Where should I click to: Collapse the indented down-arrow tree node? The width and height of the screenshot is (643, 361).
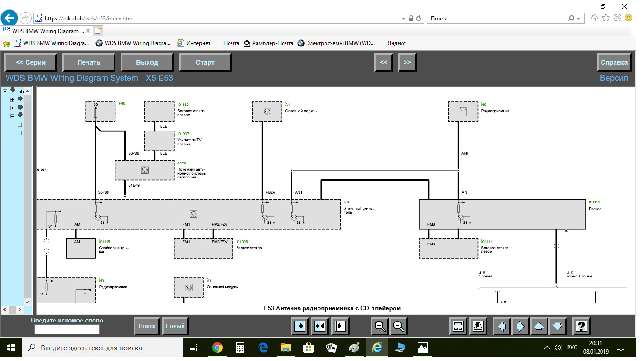pos(13,116)
